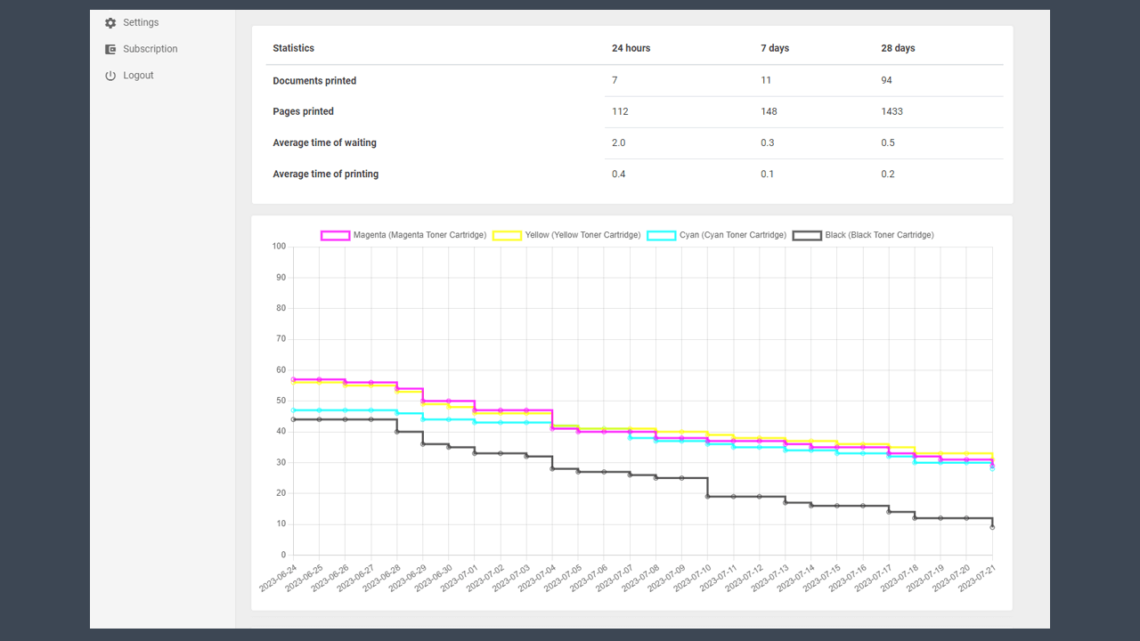
Task: Click the Subscription wallet icon
Action: 110,49
